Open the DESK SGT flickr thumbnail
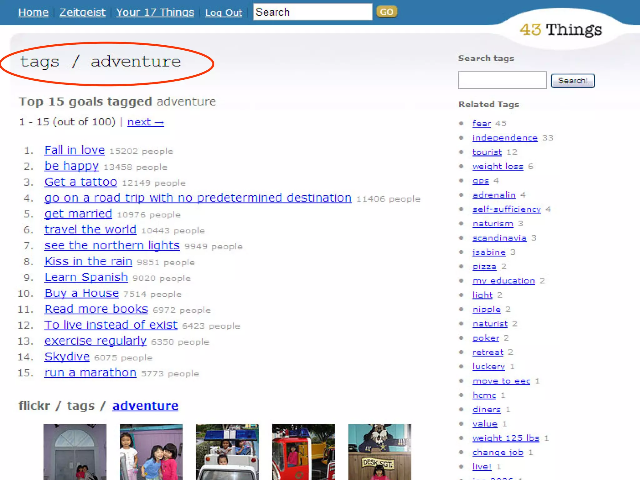 (x=380, y=452)
